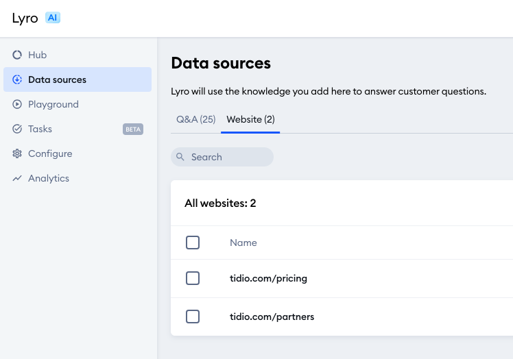Screen dimensions: 513x359
Task: Open the Data sources sidebar item
Action: click(x=77, y=79)
